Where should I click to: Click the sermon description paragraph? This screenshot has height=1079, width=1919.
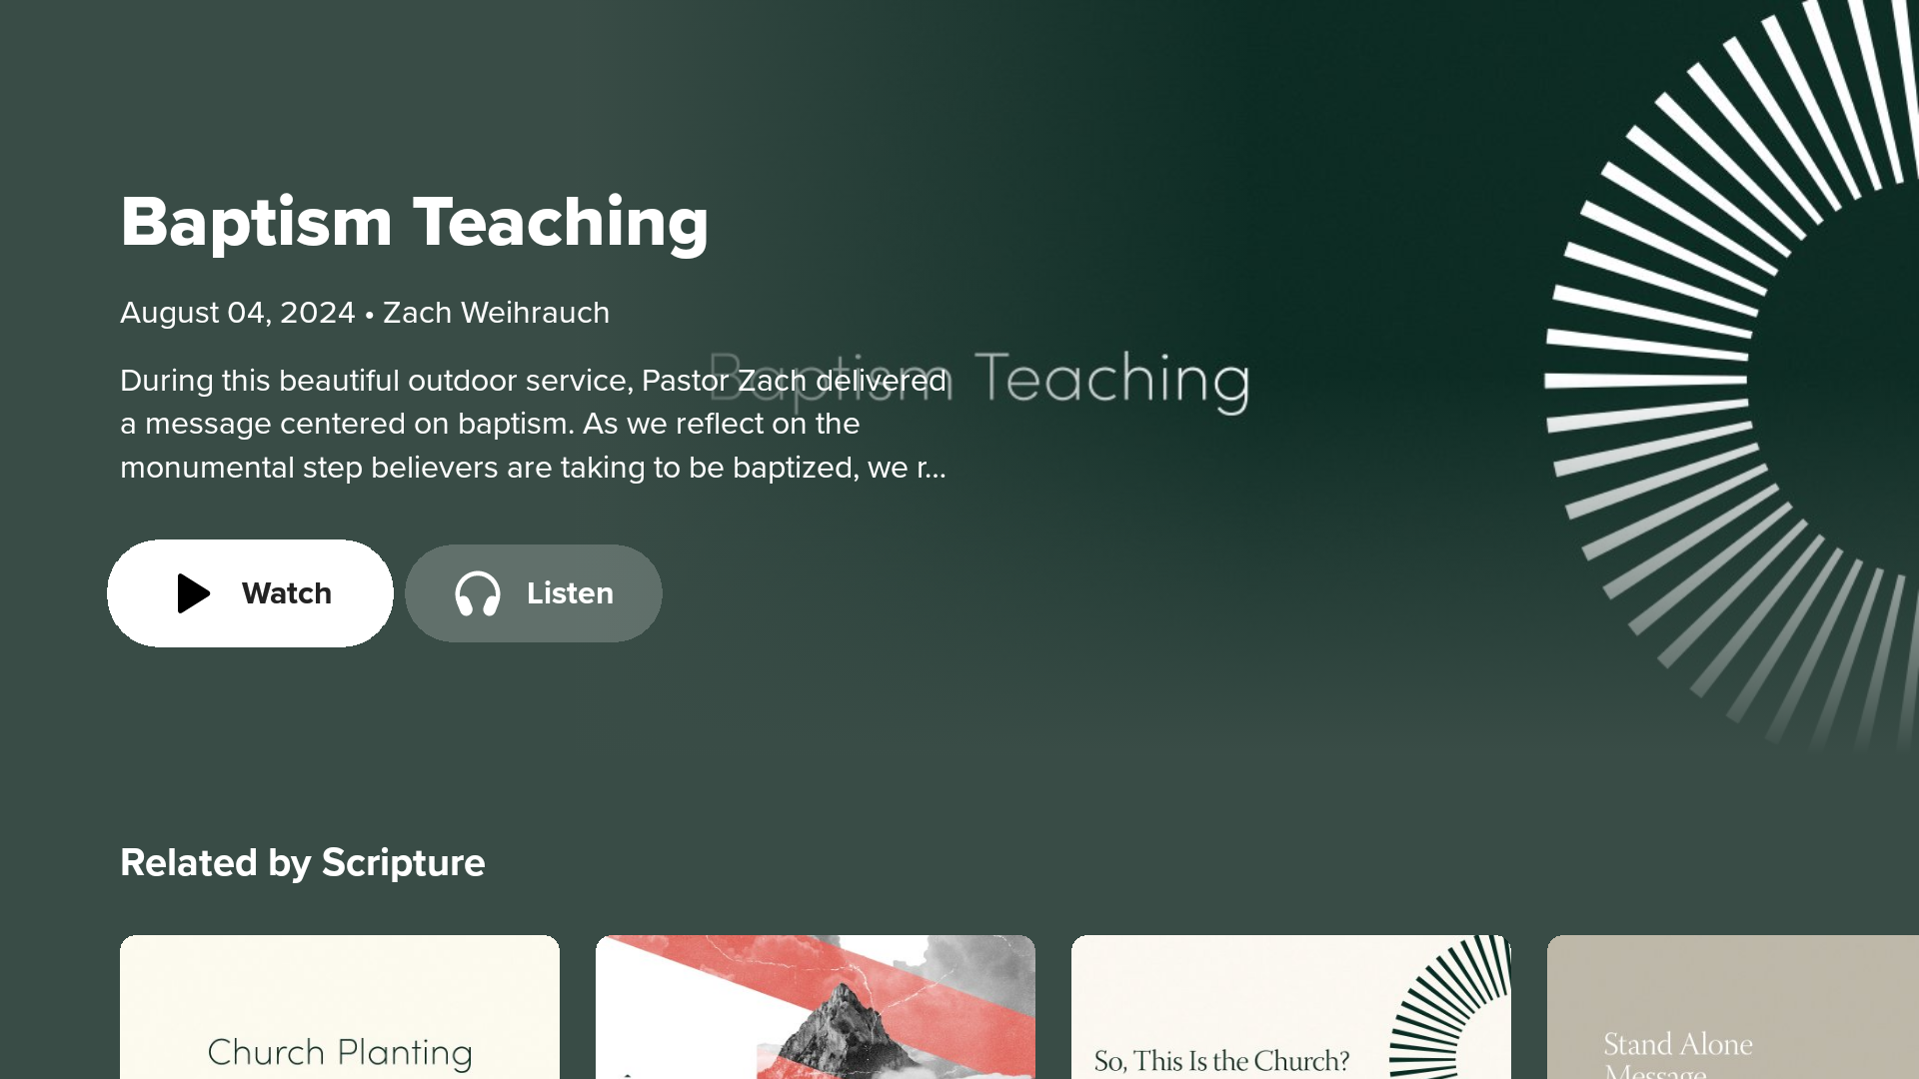pyautogui.click(x=533, y=424)
